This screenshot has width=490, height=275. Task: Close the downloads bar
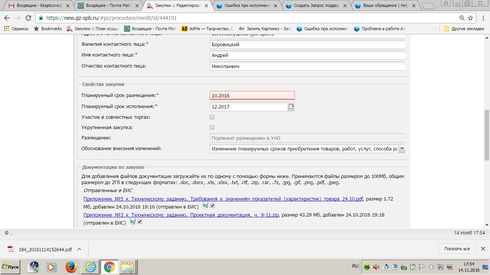483,249
